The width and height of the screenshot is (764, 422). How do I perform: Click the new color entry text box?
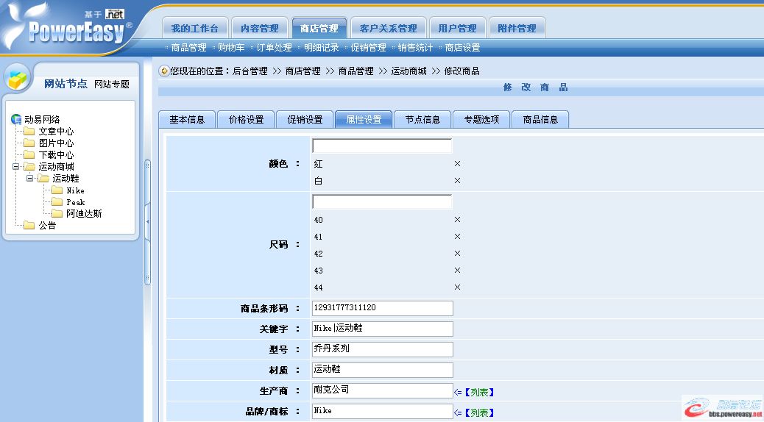pos(381,146)
